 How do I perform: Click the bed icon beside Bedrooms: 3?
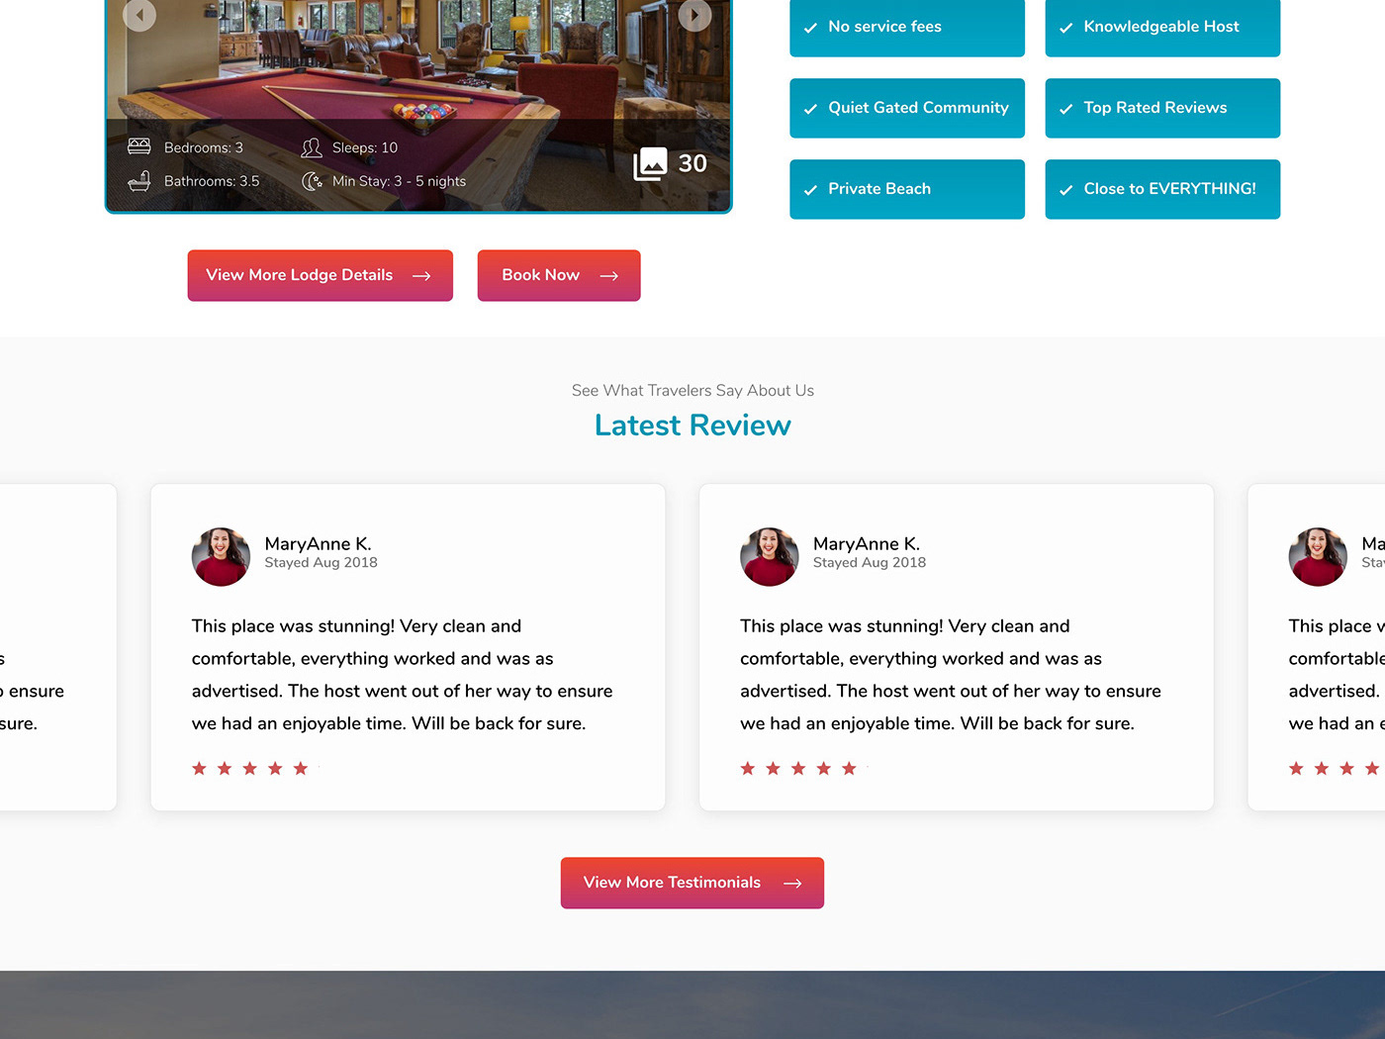139,146
